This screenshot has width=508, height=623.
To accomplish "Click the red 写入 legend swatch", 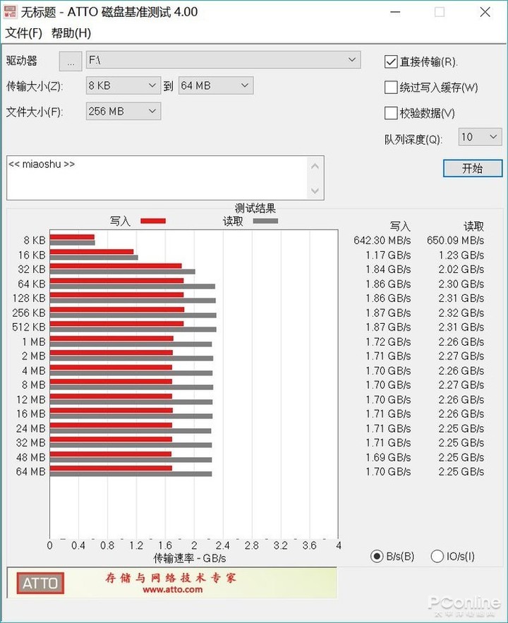I will pos(153,221).
